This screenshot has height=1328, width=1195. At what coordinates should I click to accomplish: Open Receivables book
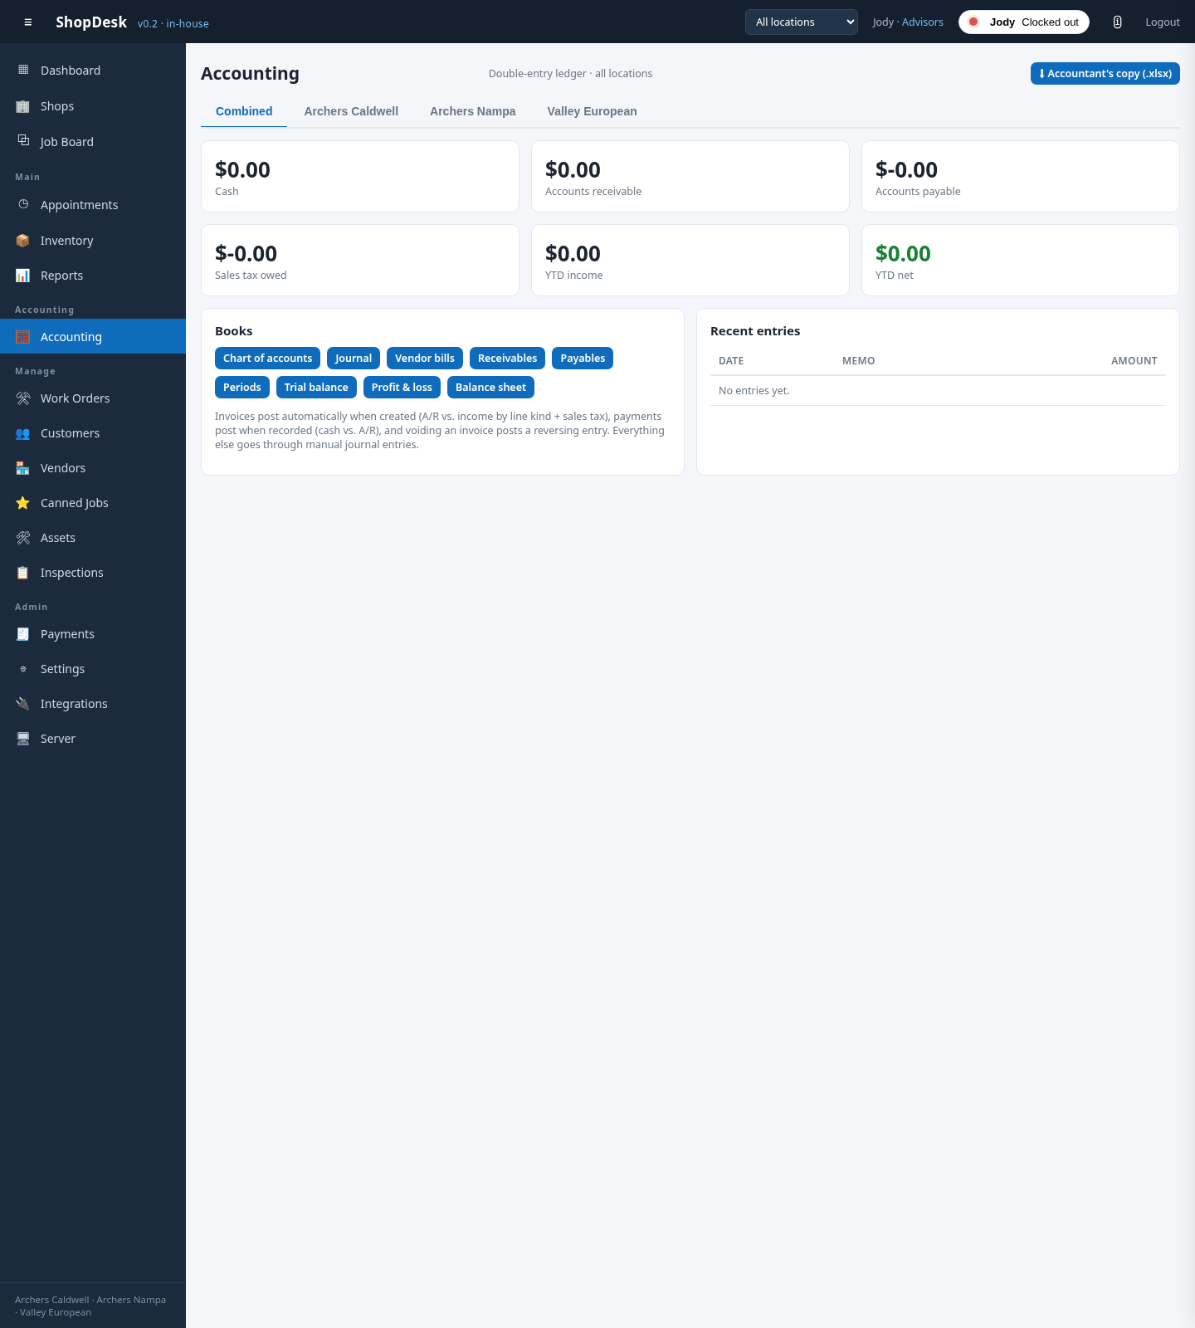click(507, 359)
